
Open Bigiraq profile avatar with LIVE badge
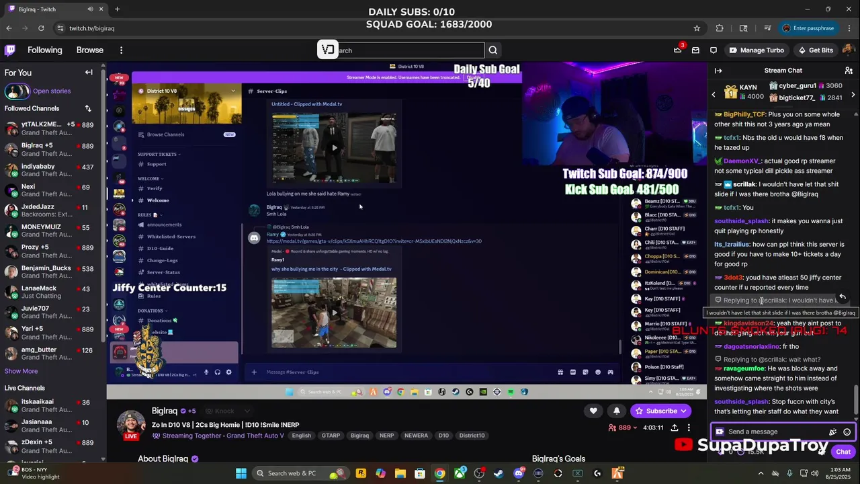point(131,425)
